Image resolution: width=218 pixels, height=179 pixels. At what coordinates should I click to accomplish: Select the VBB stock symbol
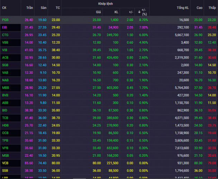[5, 43]
